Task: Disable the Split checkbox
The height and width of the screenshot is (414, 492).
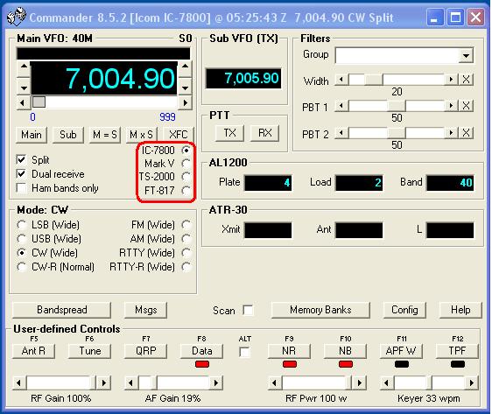Action: click(x=21, y=159)
